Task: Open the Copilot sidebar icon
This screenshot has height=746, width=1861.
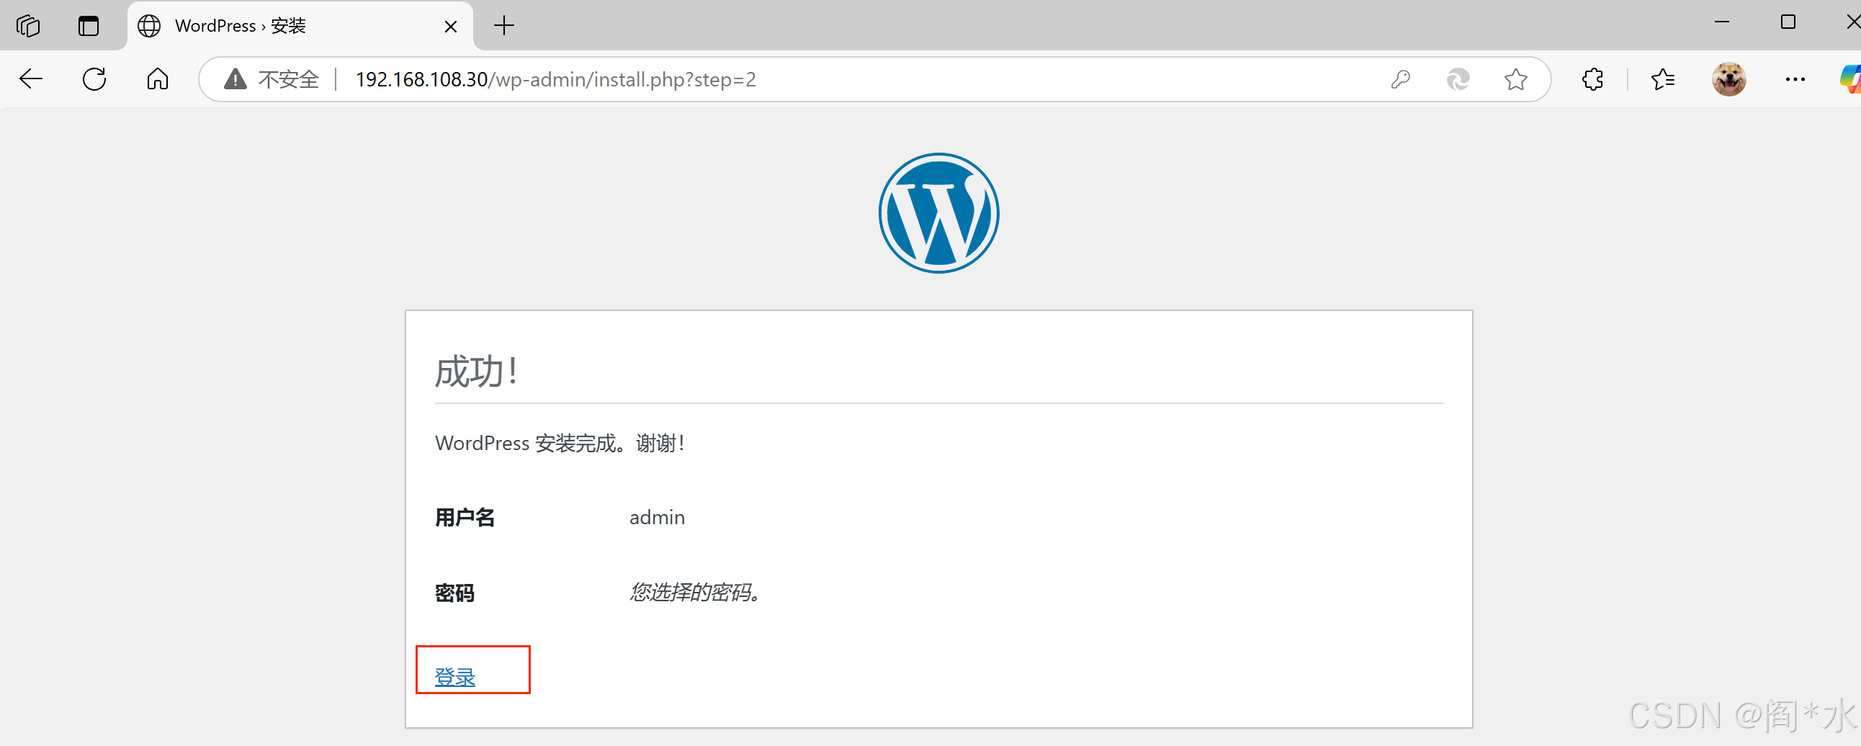Action: (1850, 78)
